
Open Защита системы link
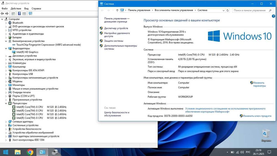[114, 41]
